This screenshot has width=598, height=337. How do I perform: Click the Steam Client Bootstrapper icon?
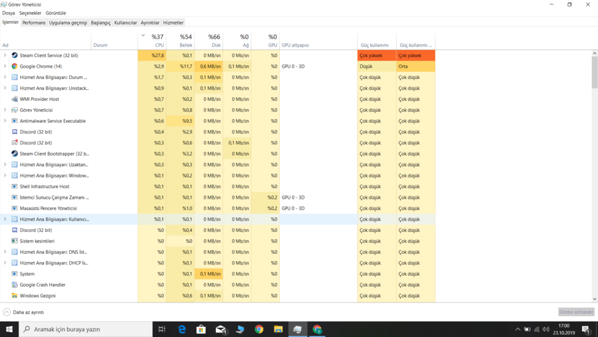pos(15,154)
